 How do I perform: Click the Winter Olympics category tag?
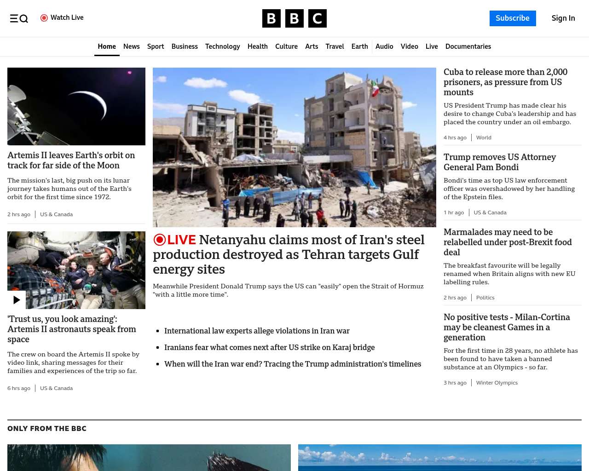click(x=497, y=383)
